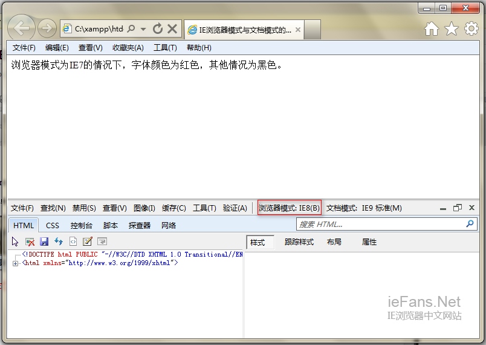Refresh DOM tree with blue arrows icon
The height and width of the screenshot is (345, 486).
click(x=59, y=241)
